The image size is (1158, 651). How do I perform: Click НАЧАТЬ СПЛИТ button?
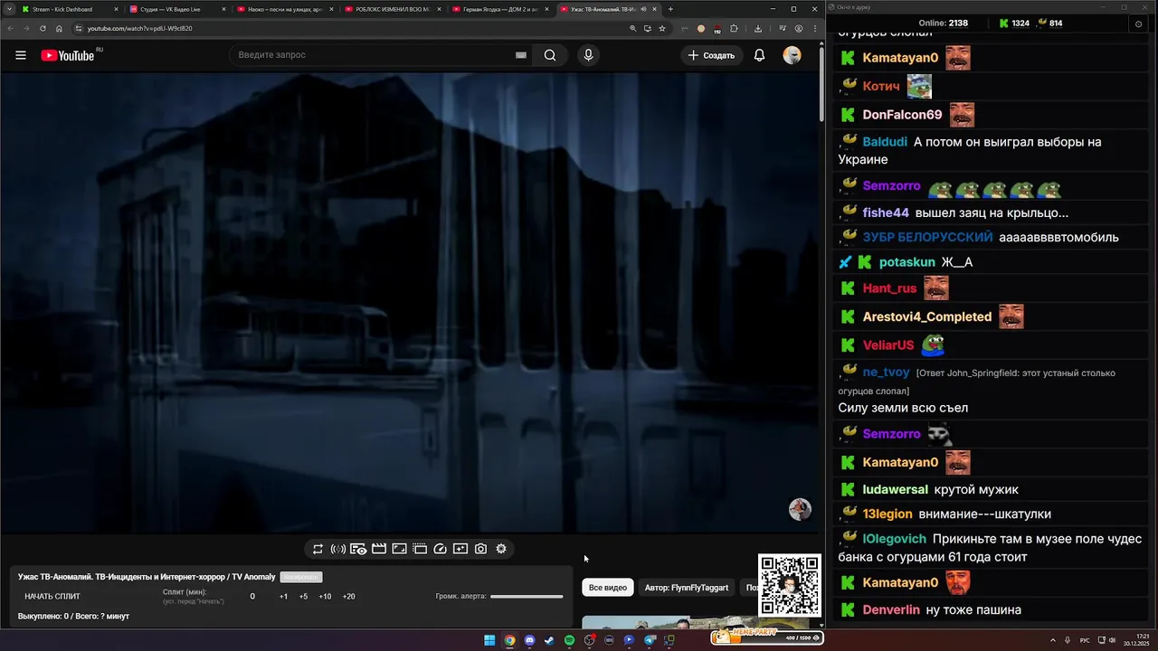[52, 597]
